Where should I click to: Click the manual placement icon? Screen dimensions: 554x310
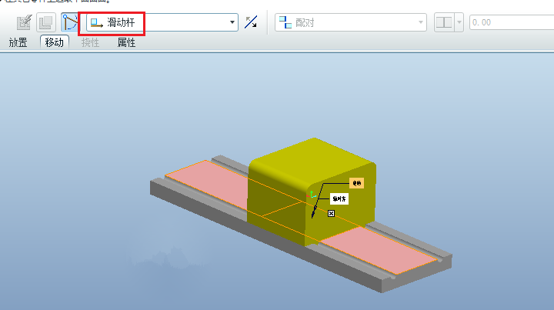pyautogui.click(x=45, y=22)
